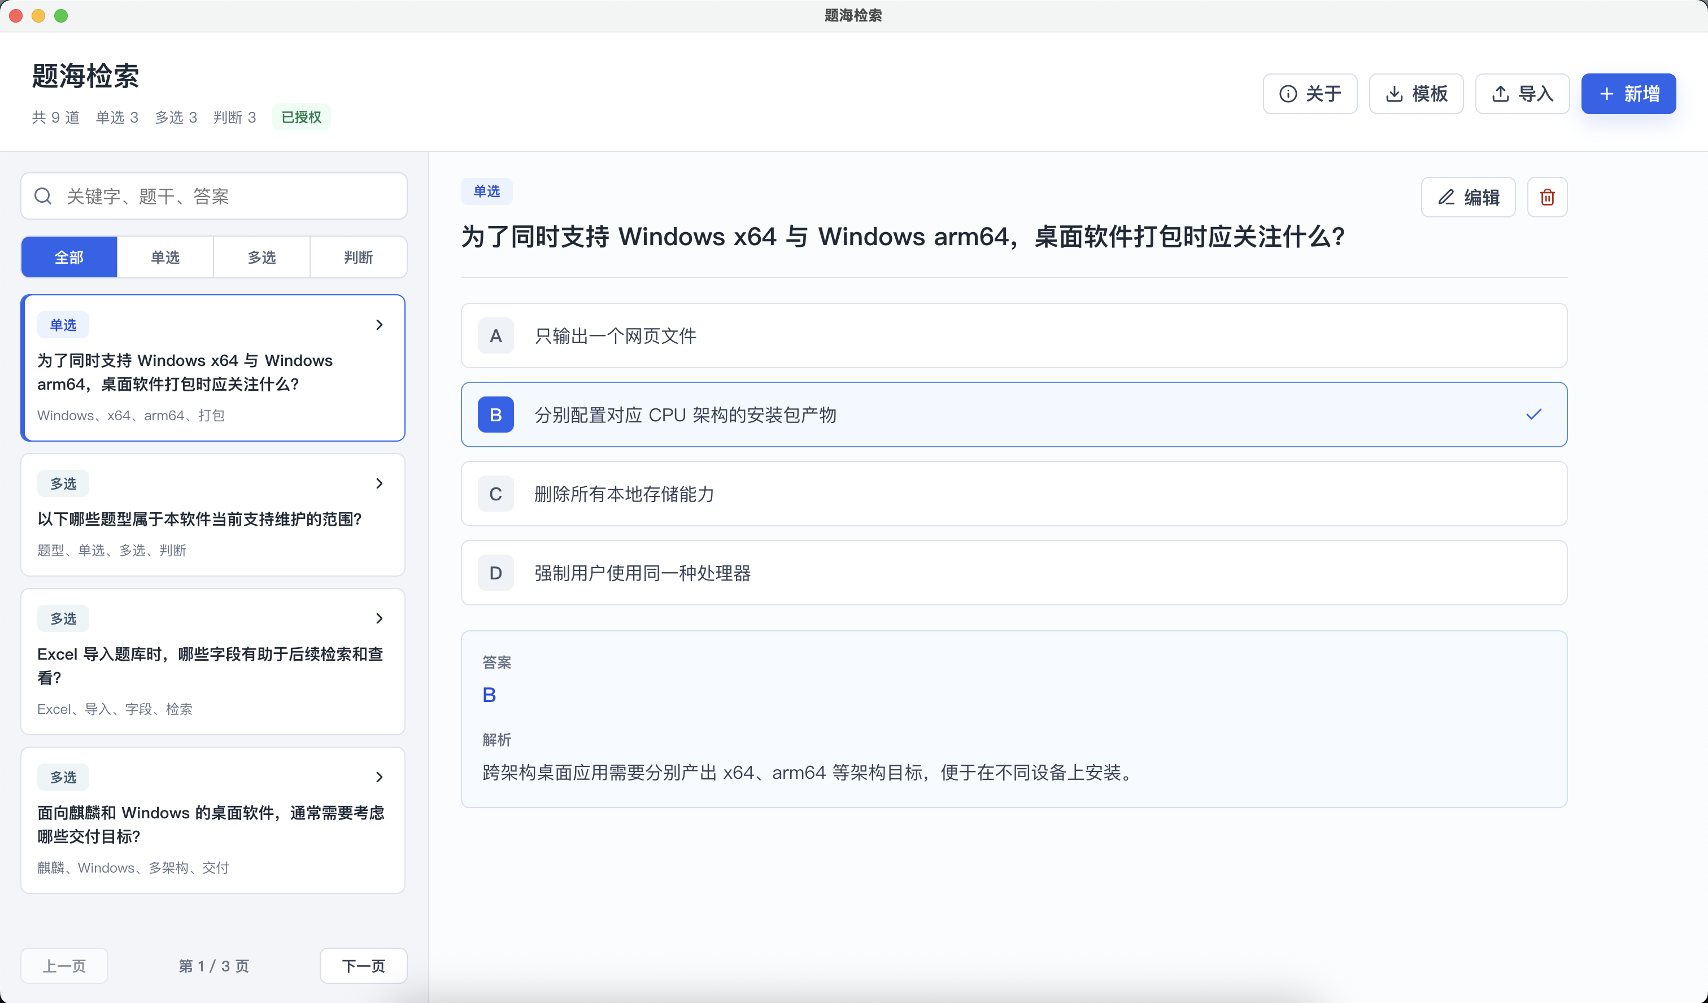The height and width of the screenshot is (1003, 1708).
Task: Expand chevron on Windows x64 question card
Action: coord(379,325)
